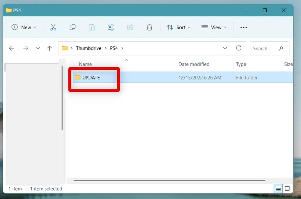This screenshot has width=301, height=199.
Task: Switch to Large icons view in status bar
Action: click(287, 188)
